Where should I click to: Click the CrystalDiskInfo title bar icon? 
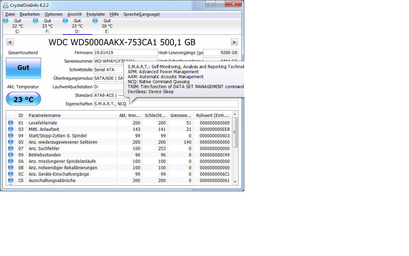[x=6, y=5]
